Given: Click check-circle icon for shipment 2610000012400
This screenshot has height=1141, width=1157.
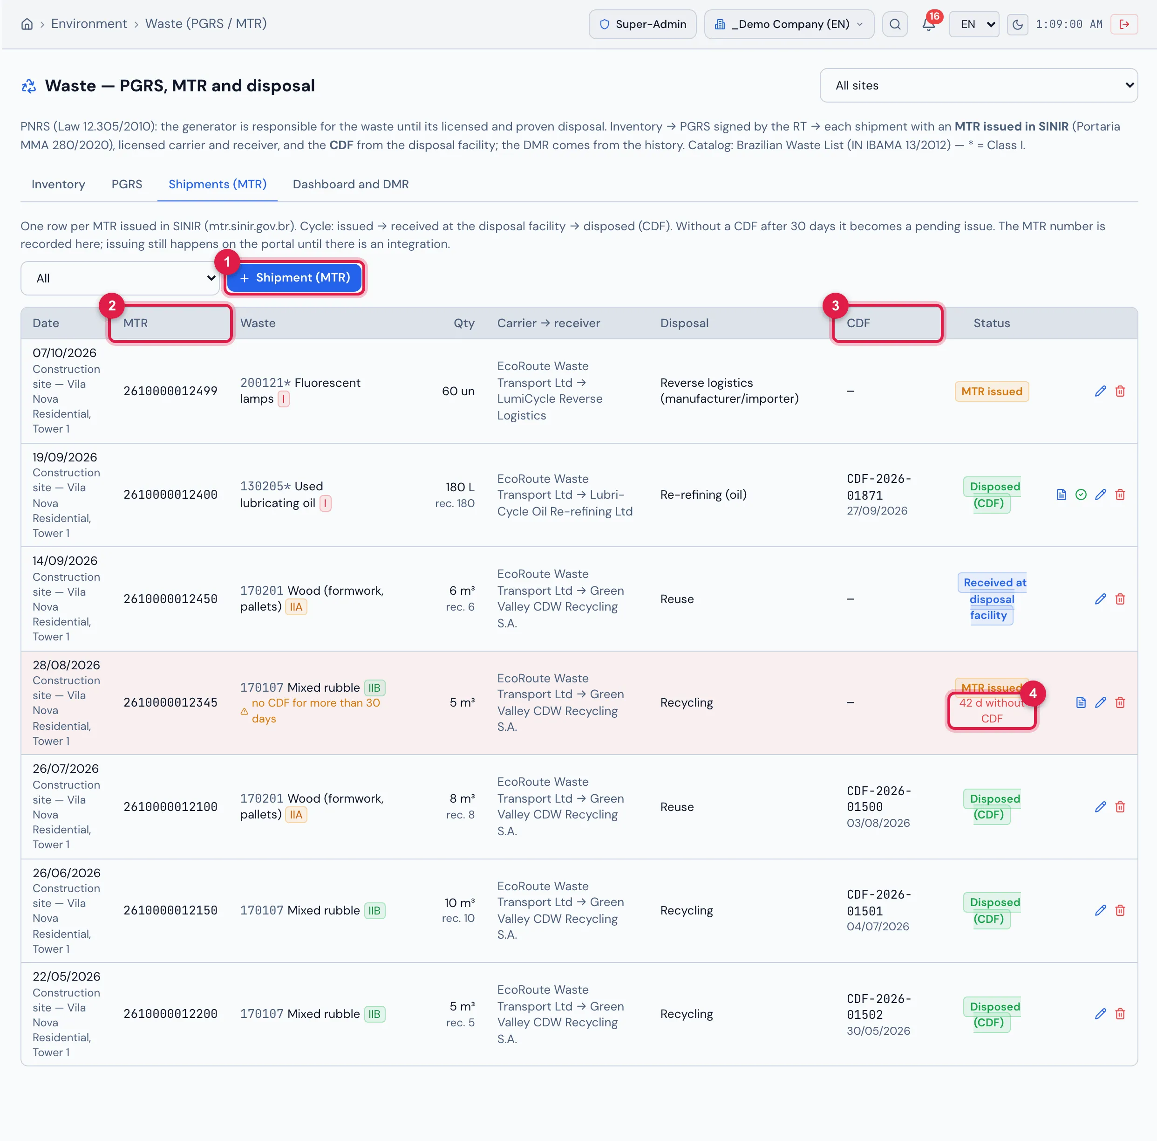Looking at the screenshot, I should [x=1081, y=495].
